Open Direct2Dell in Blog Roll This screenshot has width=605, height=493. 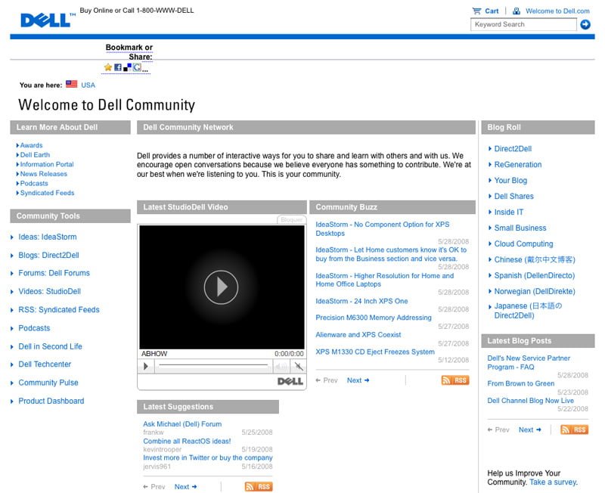(x=513, y=149)
